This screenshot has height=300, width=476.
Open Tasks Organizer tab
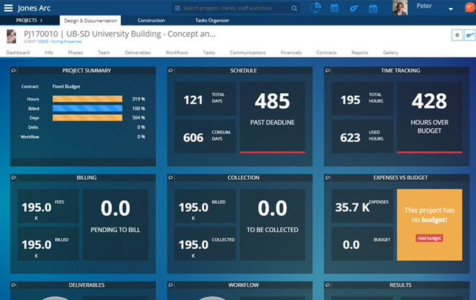pos(212,20)
